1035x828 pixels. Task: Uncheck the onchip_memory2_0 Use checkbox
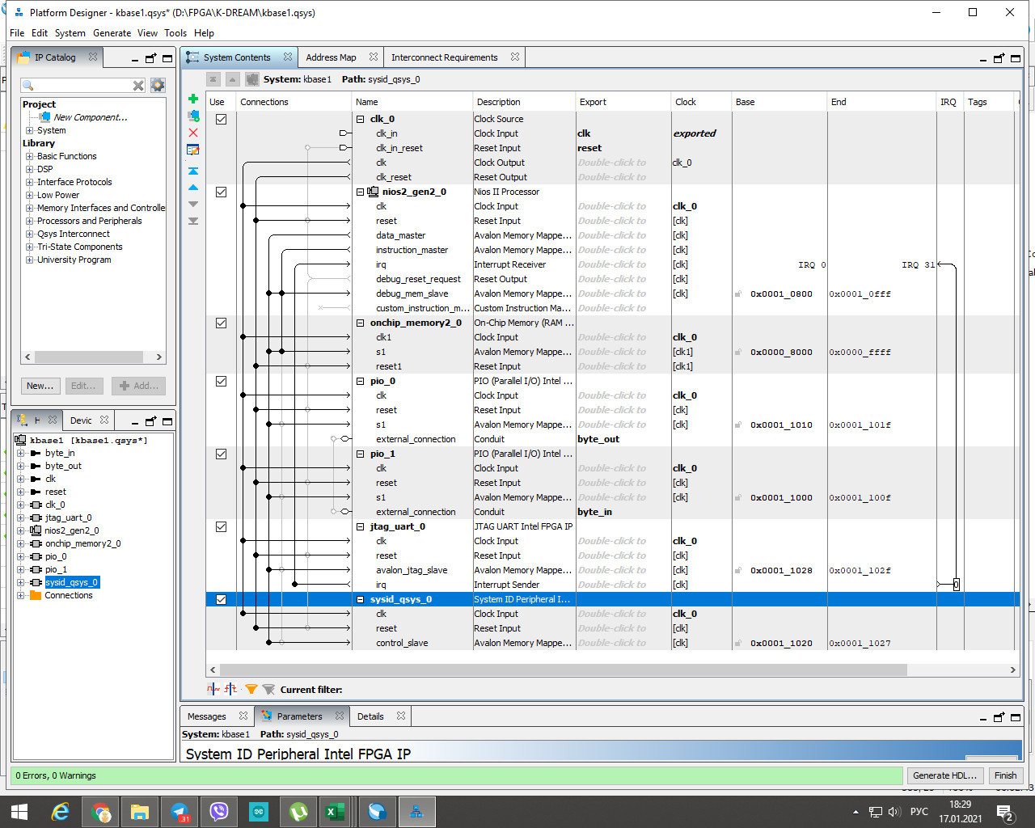[221, 323]
